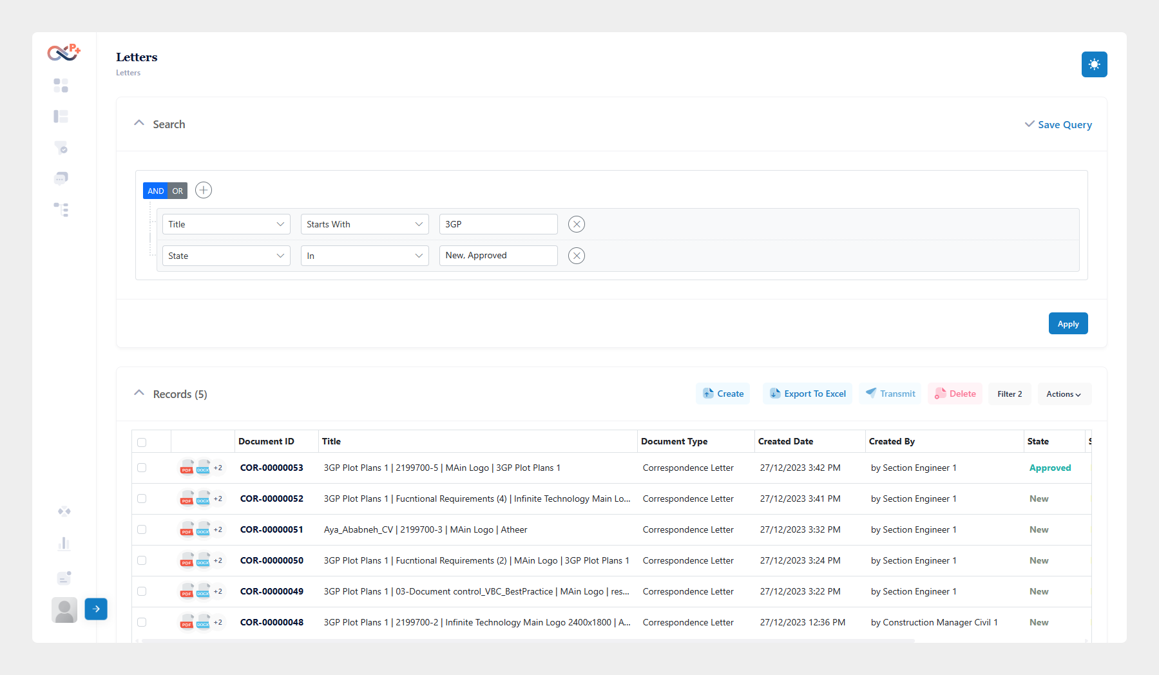The image size is (1159, 675).
Task: Check the row for COR-00000049
Action: click(142, 591)
